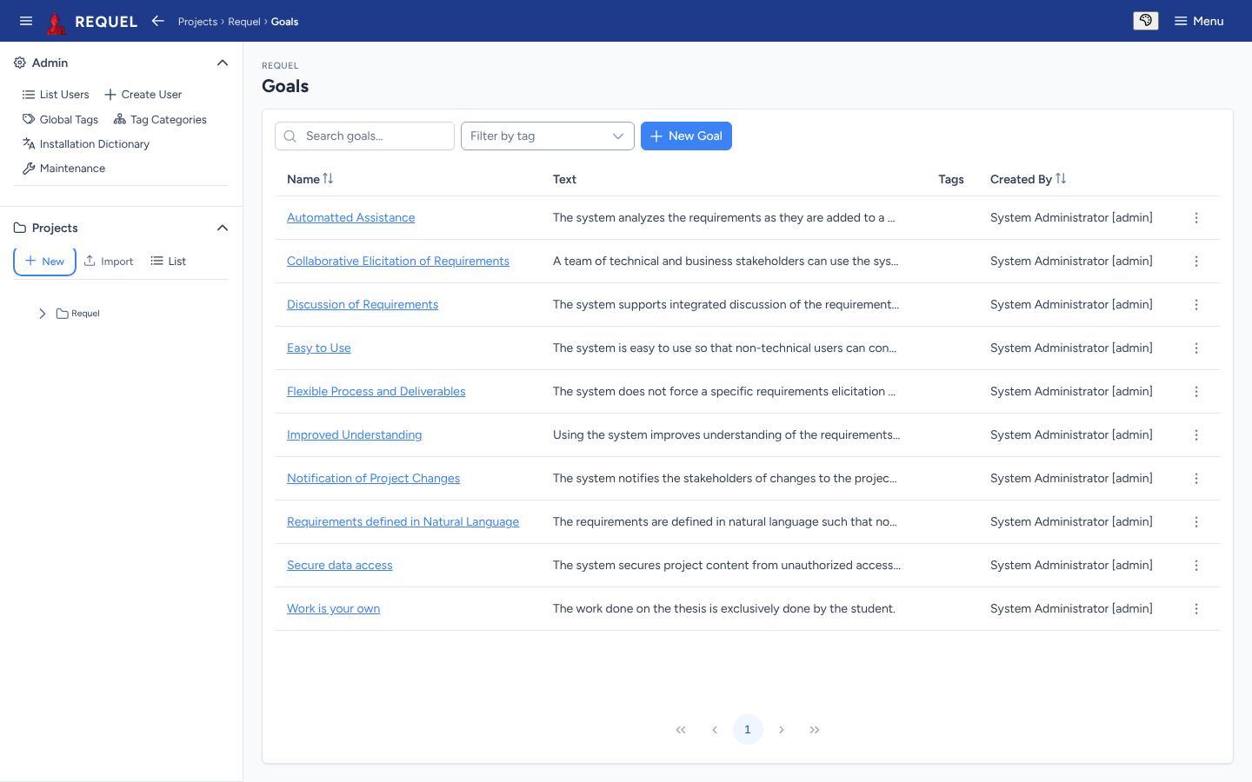This screenshot has height=782, width=1252.
Task: Open actions menu for Easy to Use row
Action: (1196, 348)
